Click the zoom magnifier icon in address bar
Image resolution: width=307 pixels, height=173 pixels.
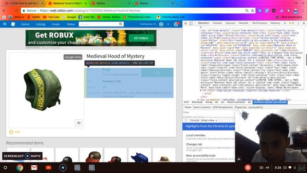[x=247, y=11]
